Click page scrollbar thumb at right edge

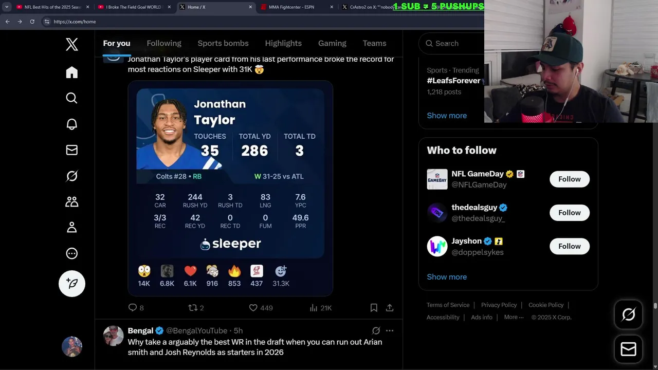click(655, 306)
